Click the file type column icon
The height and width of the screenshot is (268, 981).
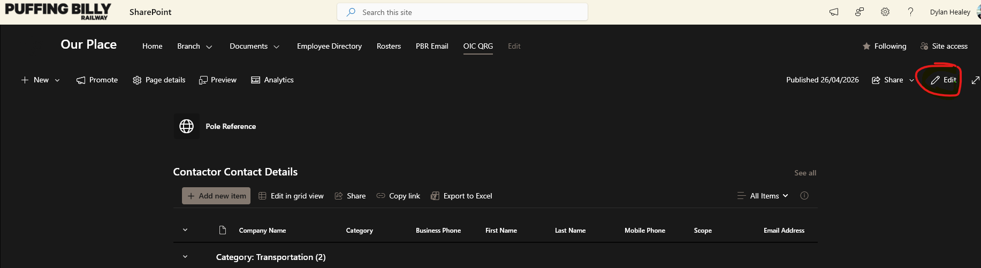(x=223, y=230)
